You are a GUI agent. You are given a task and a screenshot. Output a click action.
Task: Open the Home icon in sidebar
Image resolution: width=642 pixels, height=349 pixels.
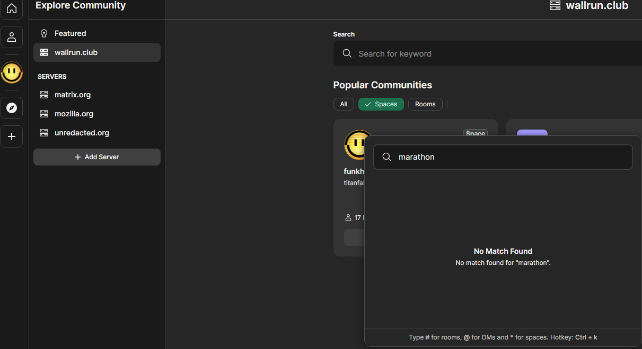pos(12,9)
